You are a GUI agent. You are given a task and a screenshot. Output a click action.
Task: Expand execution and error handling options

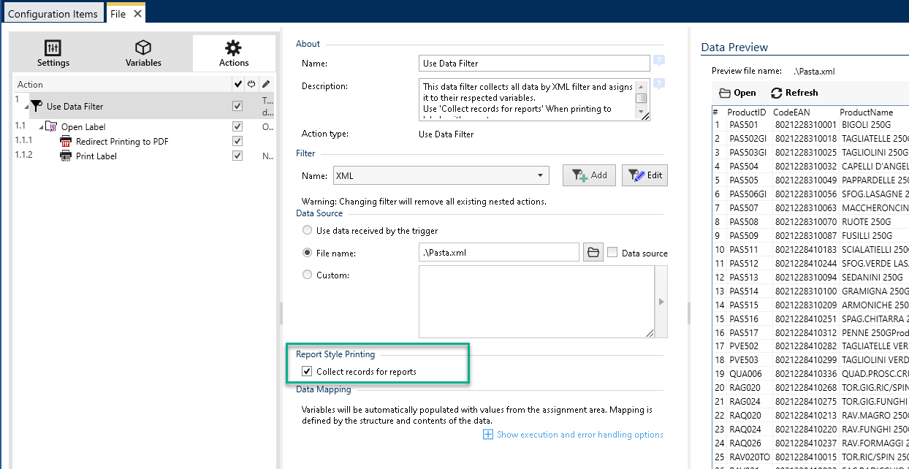tap(488, 435)
